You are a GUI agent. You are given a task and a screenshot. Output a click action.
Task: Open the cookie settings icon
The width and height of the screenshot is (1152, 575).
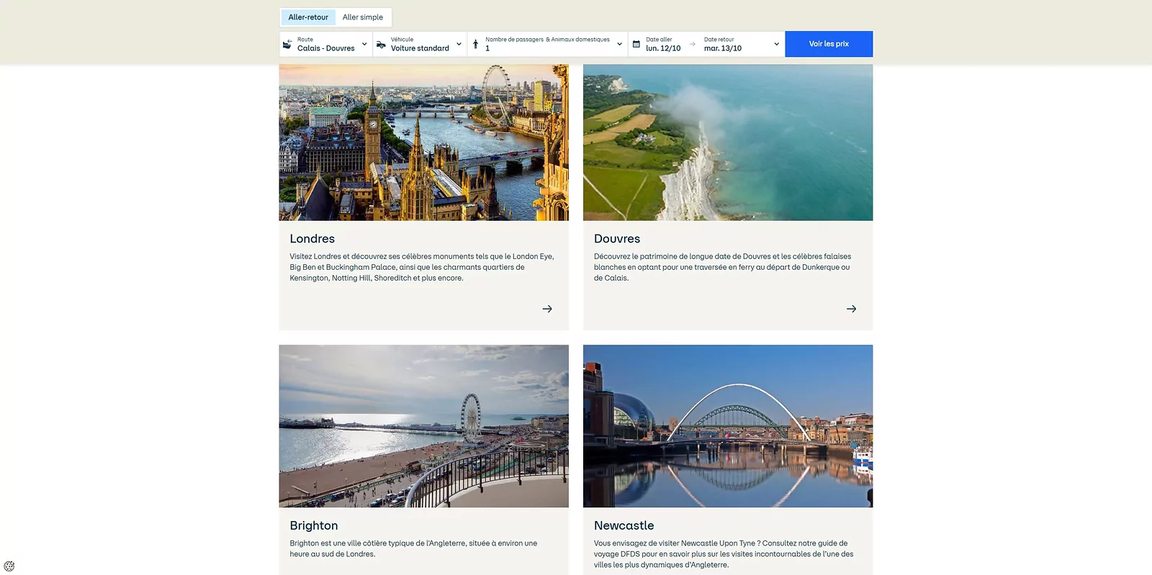pyautogui.click(x=9, y=566)
